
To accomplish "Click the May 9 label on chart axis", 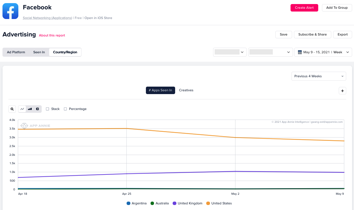I will point(340,194).
